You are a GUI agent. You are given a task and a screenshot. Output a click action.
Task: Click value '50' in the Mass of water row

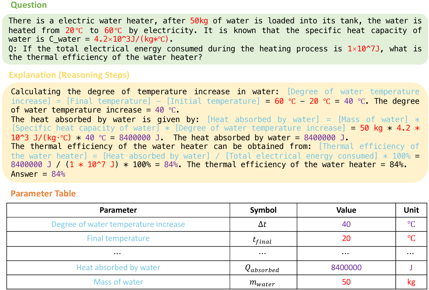point(346,282)
